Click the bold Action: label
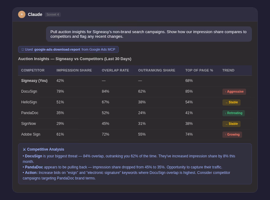 pyautogui.click(x=31, y=173)
